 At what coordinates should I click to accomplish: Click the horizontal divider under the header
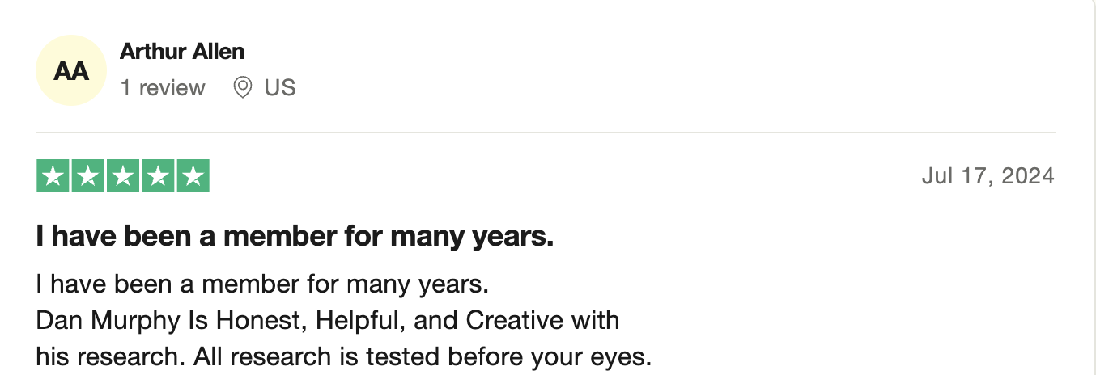(546, 132)
